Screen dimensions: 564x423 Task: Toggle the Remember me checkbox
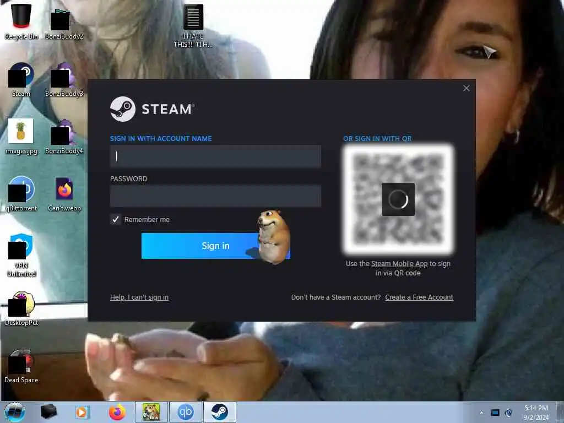(x=116, y=219)
